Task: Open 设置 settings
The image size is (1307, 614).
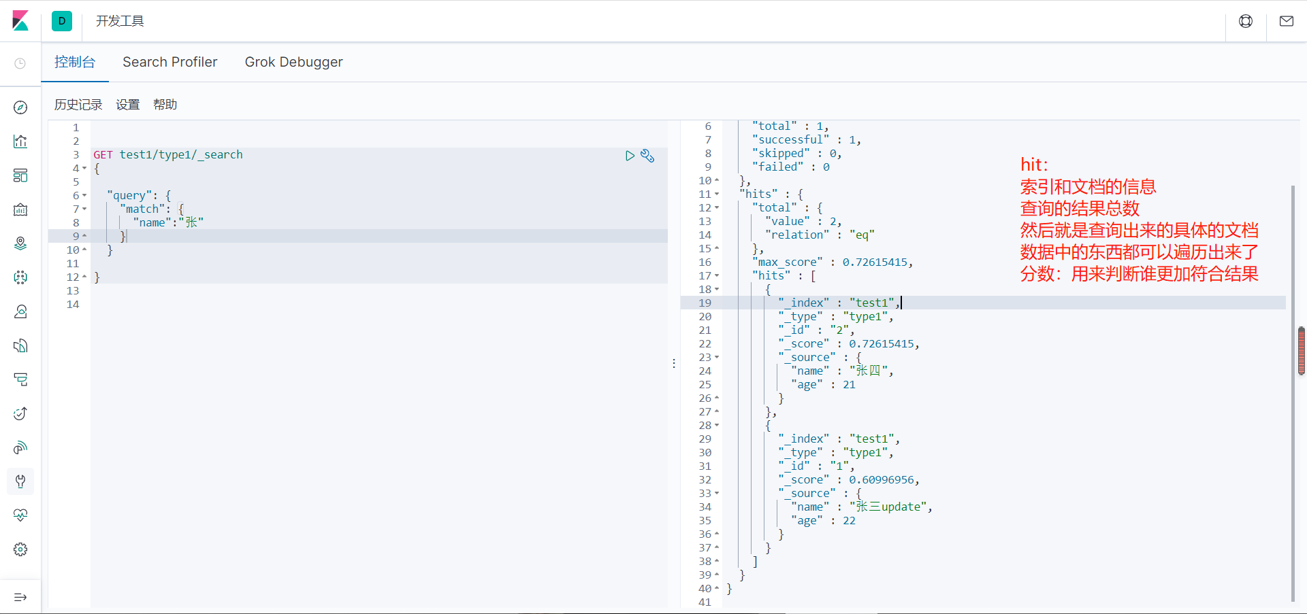Action: [x=128, y=105]
